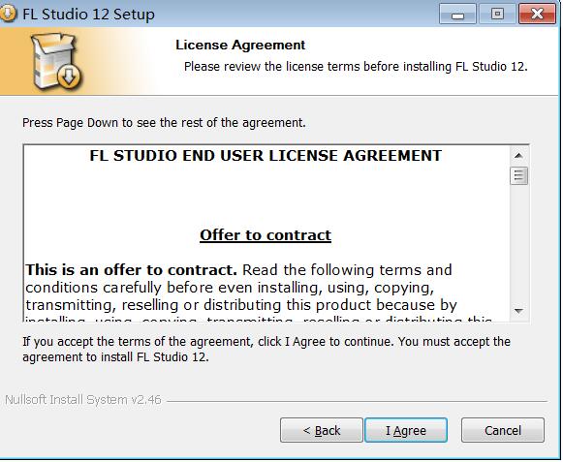Click the scrollbar track below the thumb
The width and height of the screenshot is (563, 462).
pos(518,243)
